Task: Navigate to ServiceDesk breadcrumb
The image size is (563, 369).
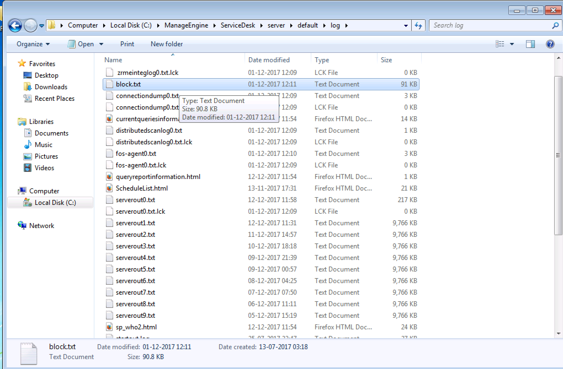Action: [x=238, y=25]
